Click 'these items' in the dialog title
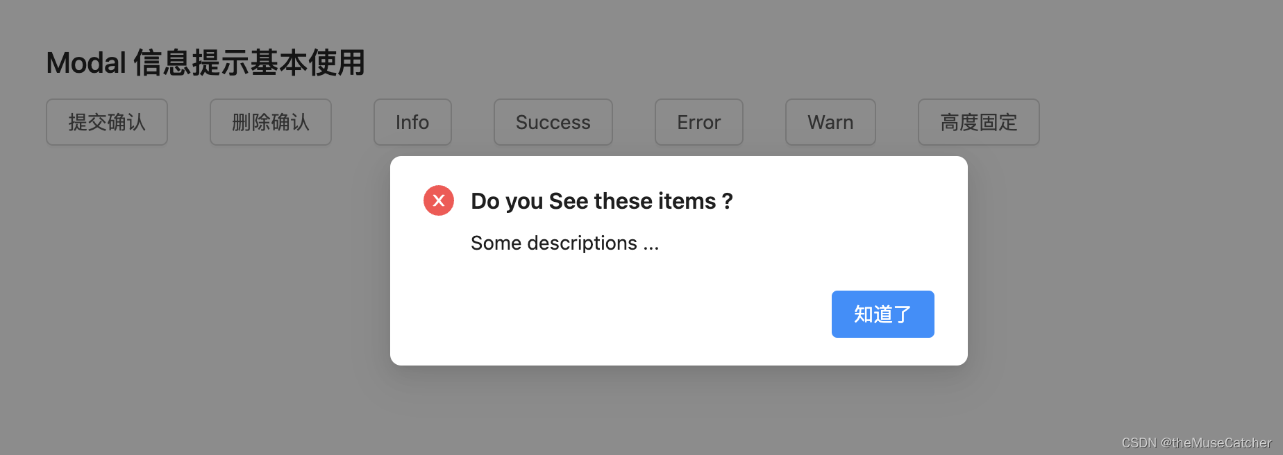The image size is (1283, 455). [x=655, y=201]
